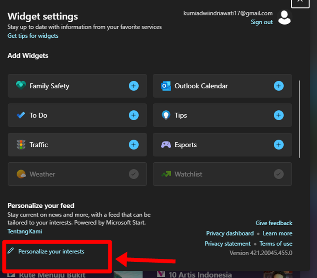This screenshot has height=278, width=317.
Task: Click the account profile avatar icon
Action: tap(285, 17)
